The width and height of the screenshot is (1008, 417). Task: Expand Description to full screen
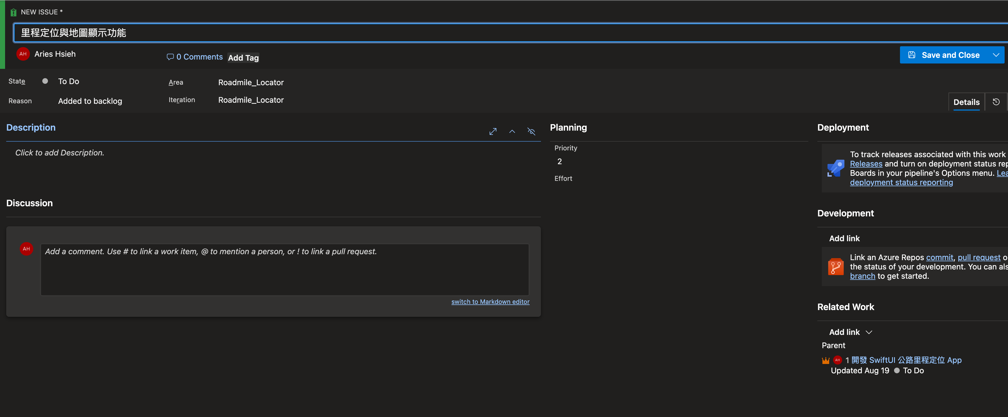point(493,131)
